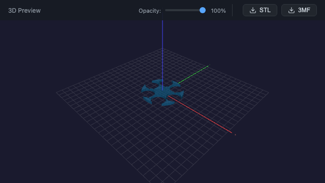Click the Opacity label
325x183 pixels.
pyautogui.click(x=150, y=11)
